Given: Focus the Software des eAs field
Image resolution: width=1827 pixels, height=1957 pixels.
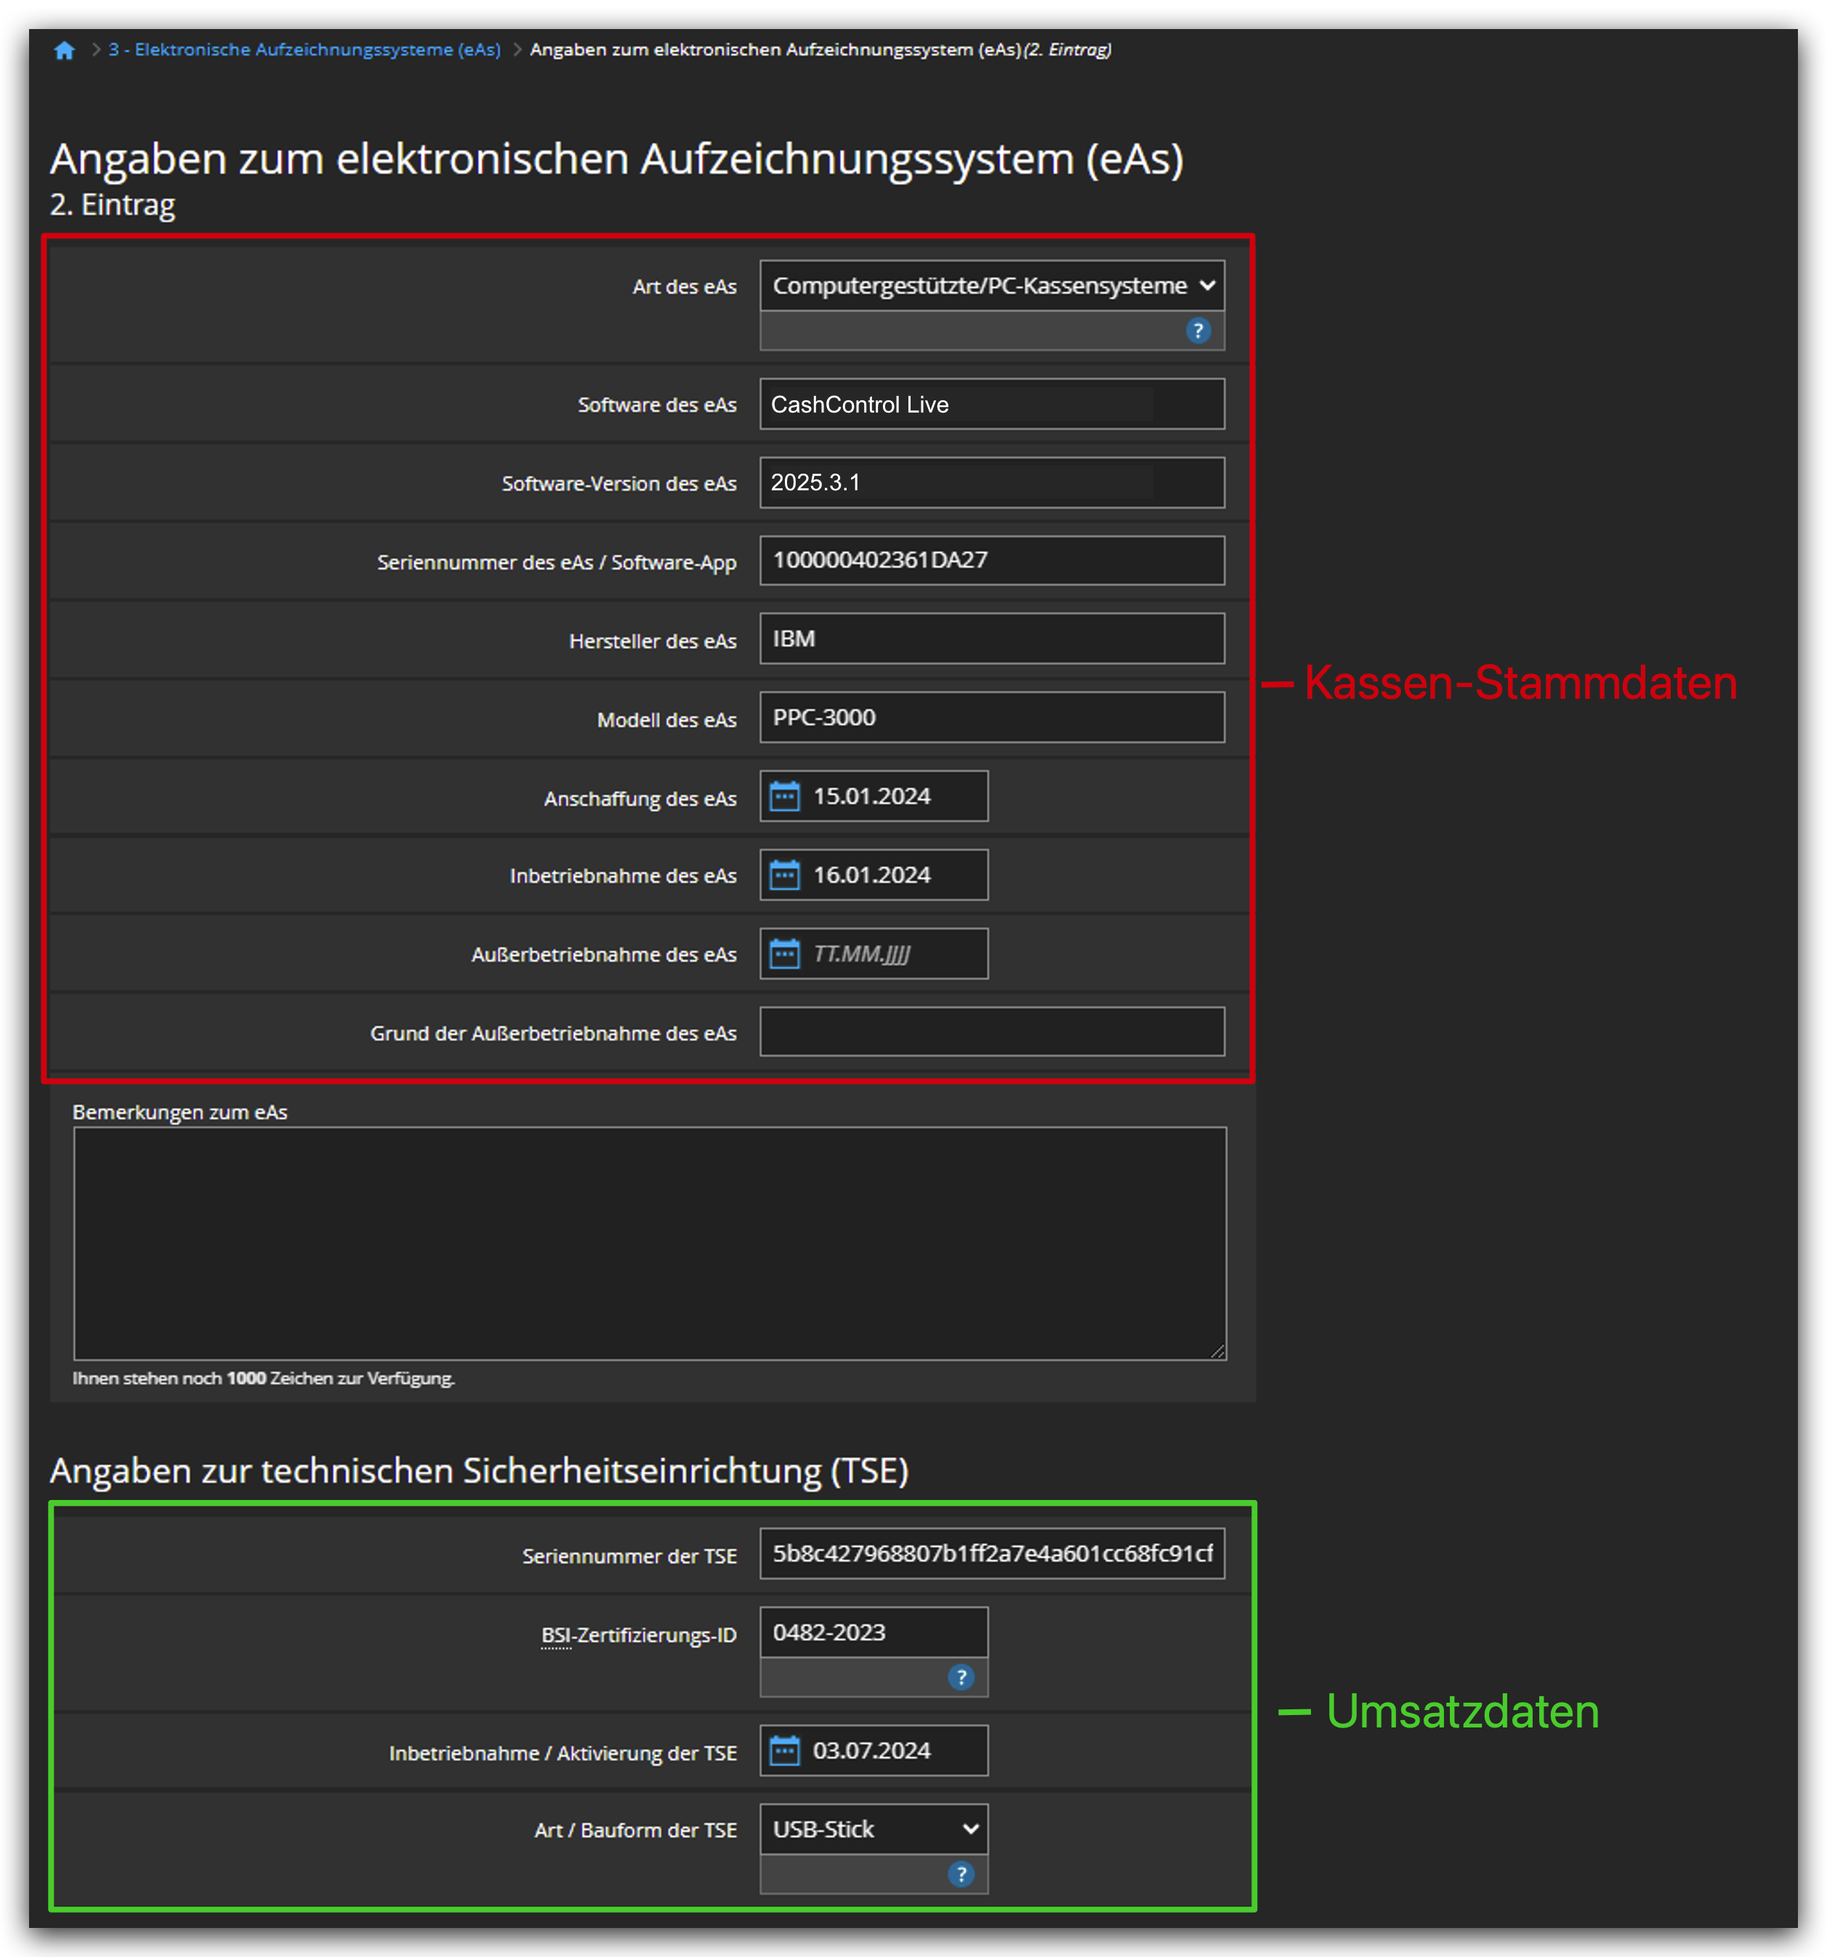Looking at the screenshot, I should (x=992, y=404).
